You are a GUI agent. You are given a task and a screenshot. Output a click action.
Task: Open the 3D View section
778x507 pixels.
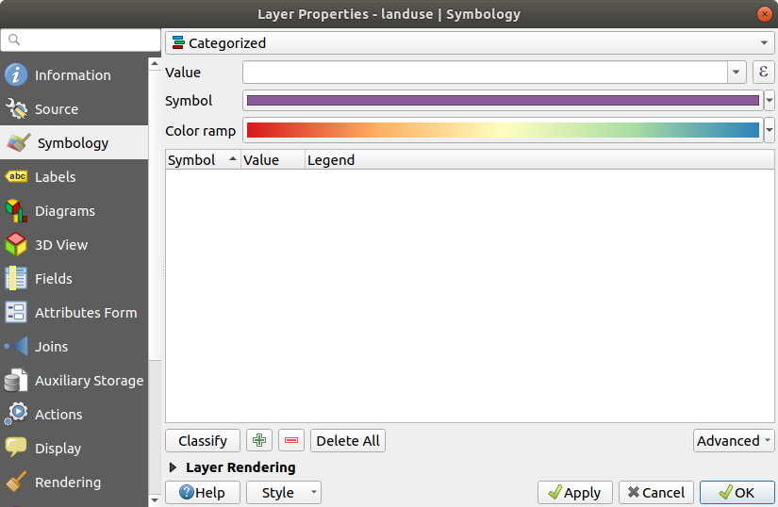click(x=60, y=245)
